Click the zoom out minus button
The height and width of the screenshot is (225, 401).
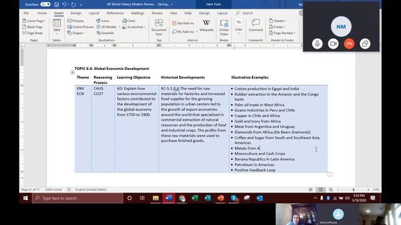(338, 190)
